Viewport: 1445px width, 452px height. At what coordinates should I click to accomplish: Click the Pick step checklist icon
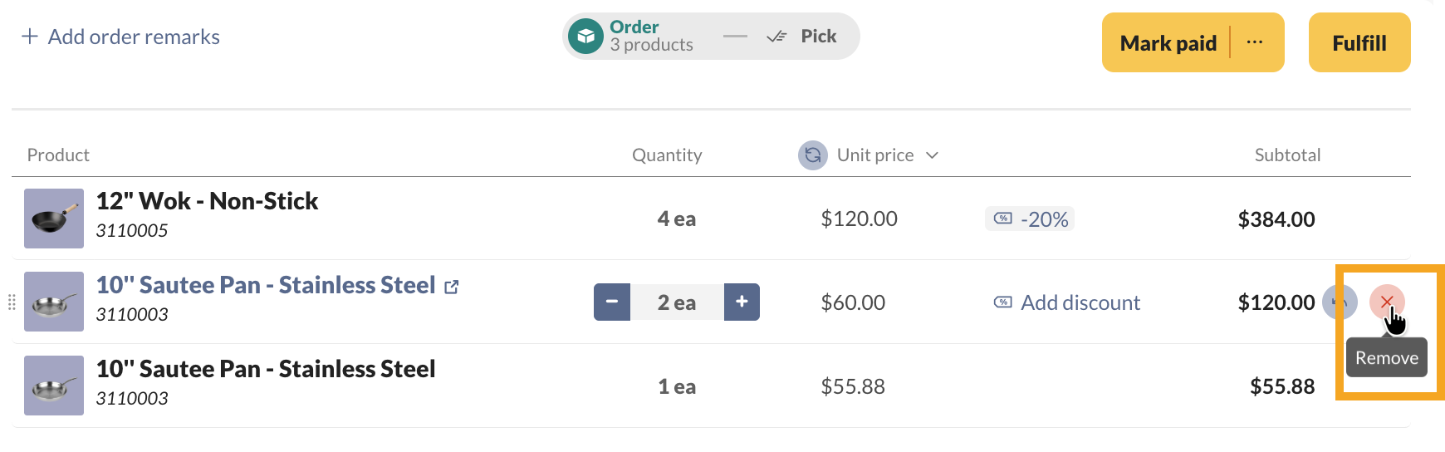pyautogui.click(x=776, y=37)
